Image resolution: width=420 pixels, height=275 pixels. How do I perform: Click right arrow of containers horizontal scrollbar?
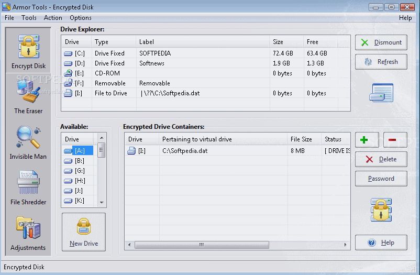(x=345, y=245)
